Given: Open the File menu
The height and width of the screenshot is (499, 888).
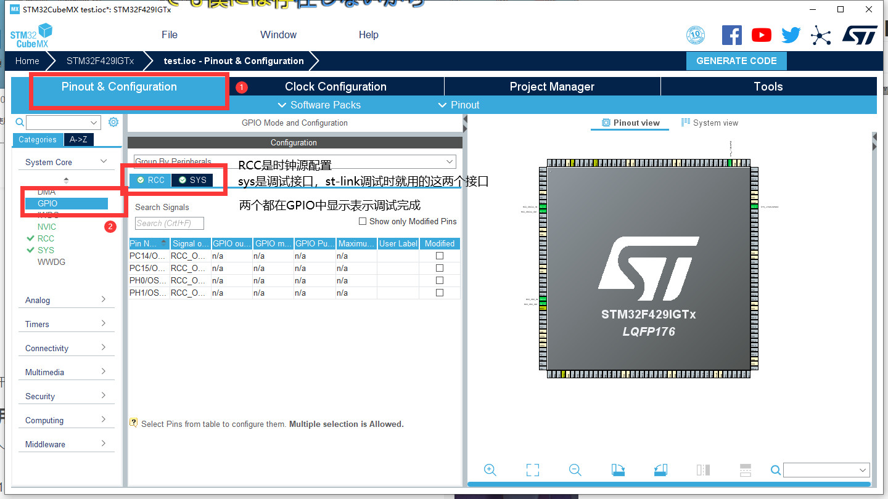Looking at the screenshot, I should (170, 34).
